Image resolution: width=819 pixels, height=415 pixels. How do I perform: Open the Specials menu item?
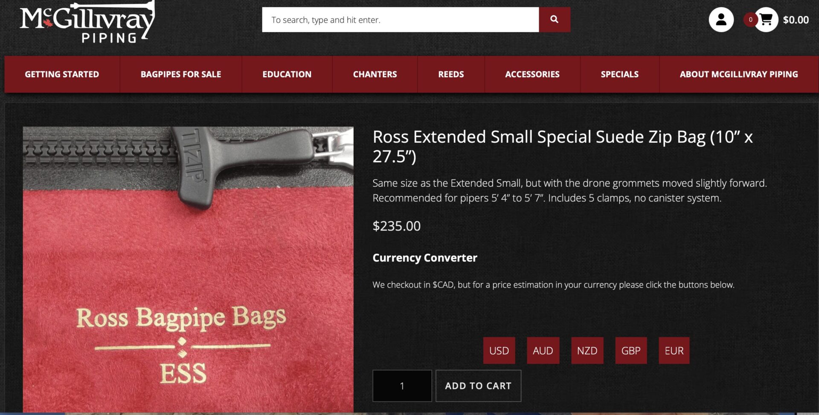620,74
